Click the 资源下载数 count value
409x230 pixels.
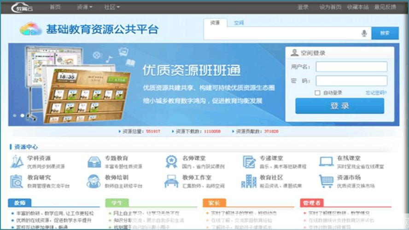click(212, 132)
